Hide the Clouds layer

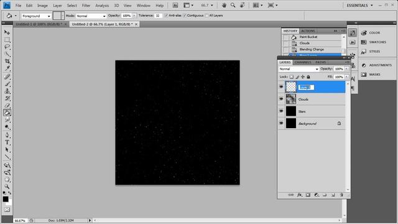(x=281, y=99)
